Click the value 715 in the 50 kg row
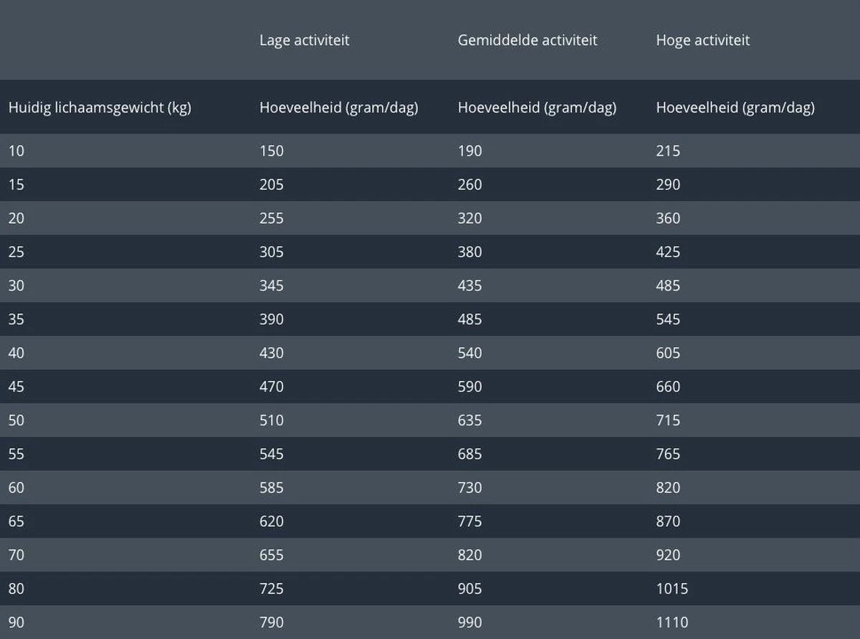Screen dimensions: 860x639 [668, 420]
